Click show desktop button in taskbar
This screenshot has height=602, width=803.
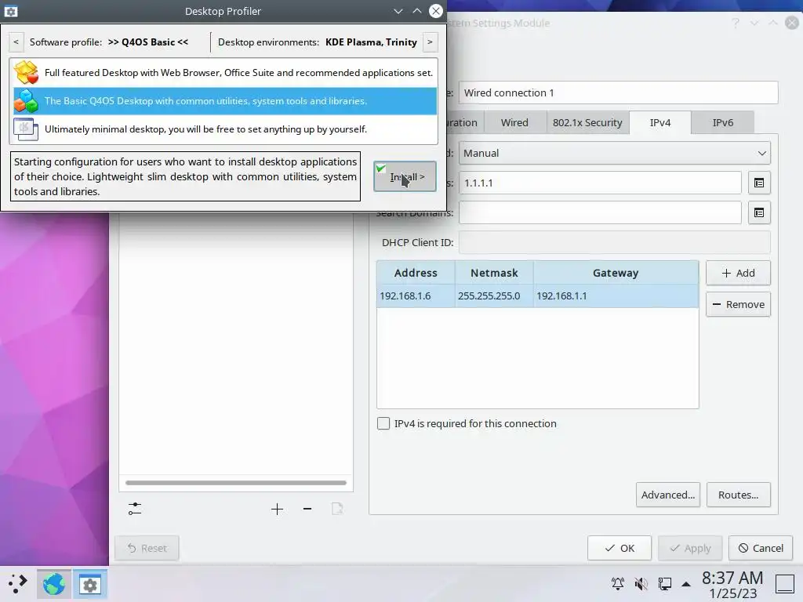coord(784,583)
